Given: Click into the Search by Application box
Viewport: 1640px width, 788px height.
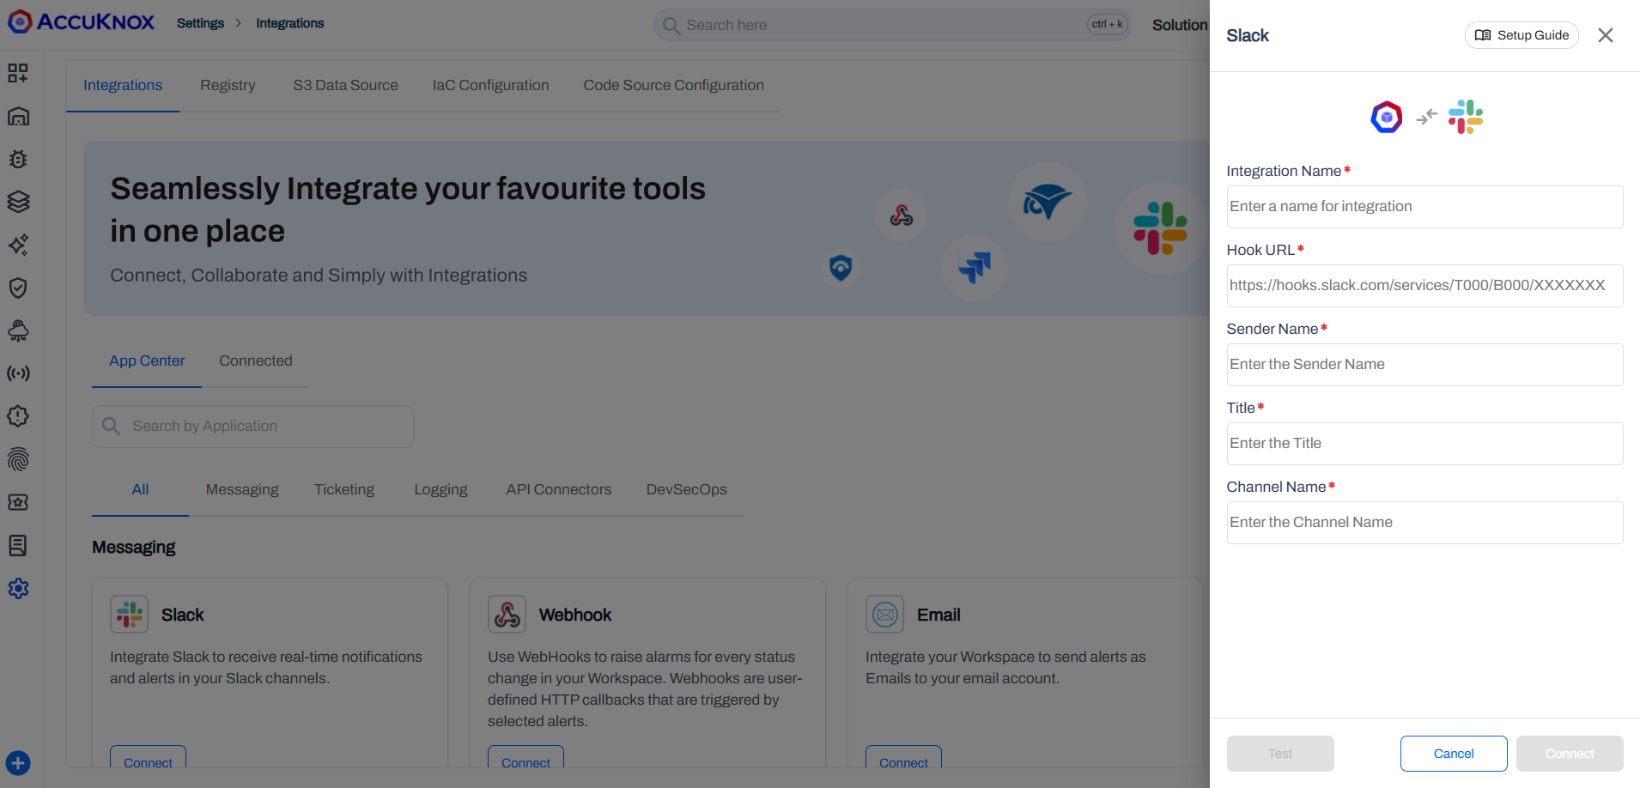Looking at the screenshot, I should 252,426.
